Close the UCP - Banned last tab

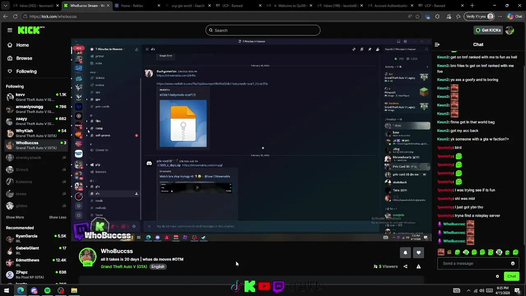pyautogui.click(x=462, y=6)
